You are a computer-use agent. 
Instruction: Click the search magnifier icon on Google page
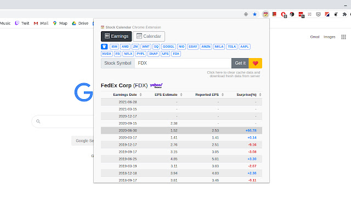coord(38,122)
